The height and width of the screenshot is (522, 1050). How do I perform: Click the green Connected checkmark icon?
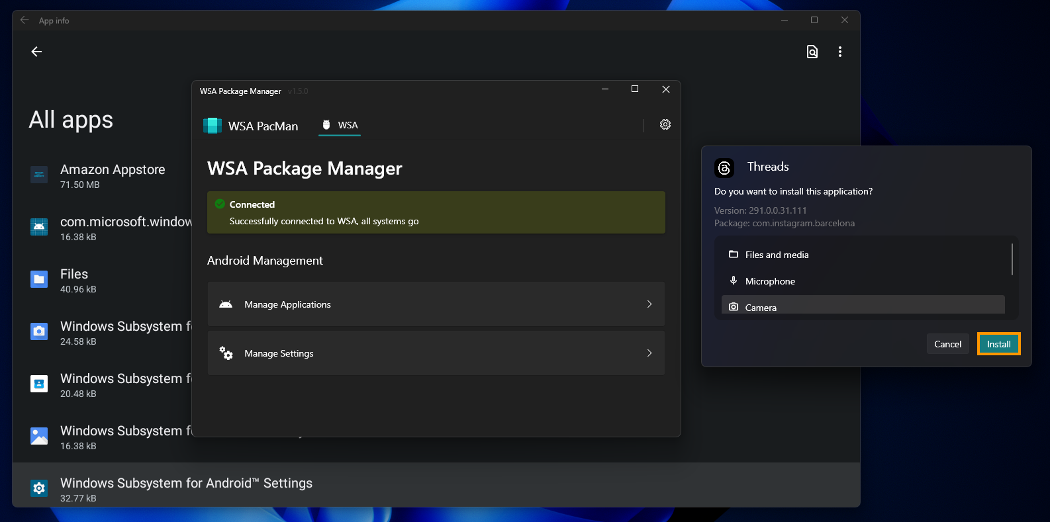pyautogui.click(x=220, y=204)
